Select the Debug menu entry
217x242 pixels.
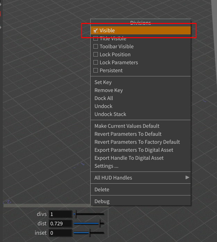(x=141, y=201)
